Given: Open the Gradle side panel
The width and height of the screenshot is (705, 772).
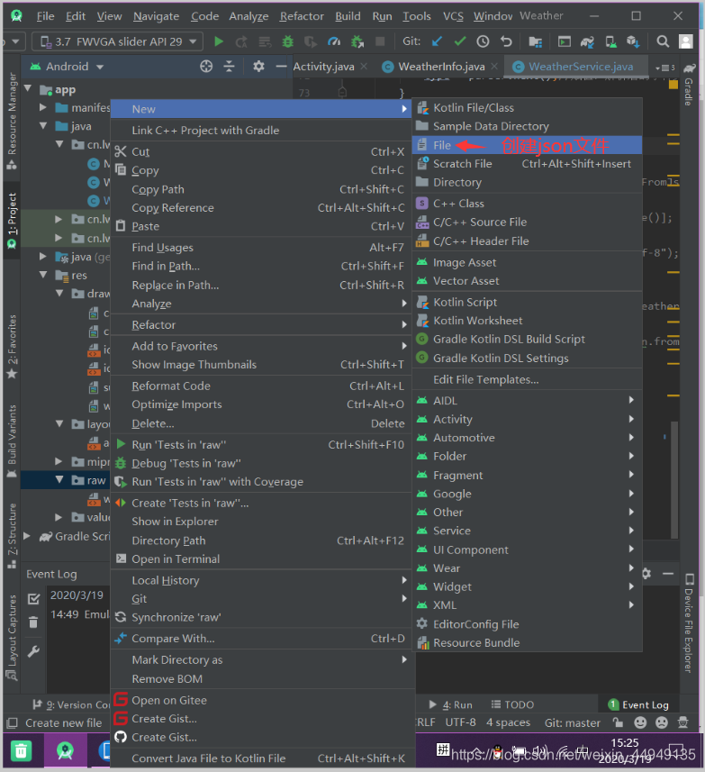Looking at the screenshot, I should pos(689,86).
